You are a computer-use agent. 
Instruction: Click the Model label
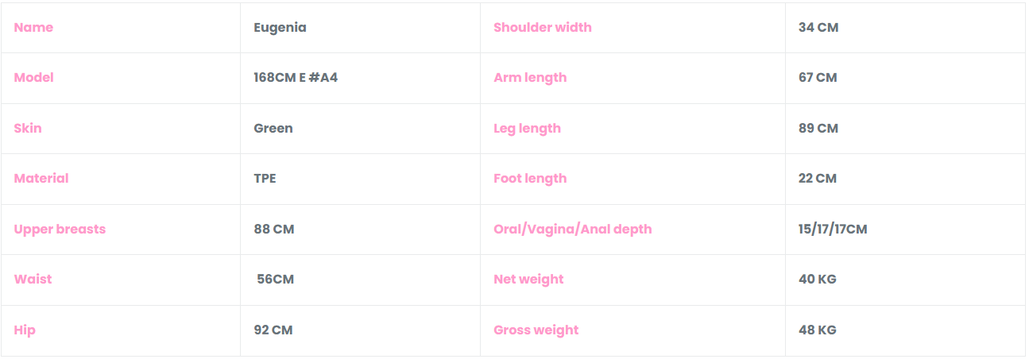34,78
